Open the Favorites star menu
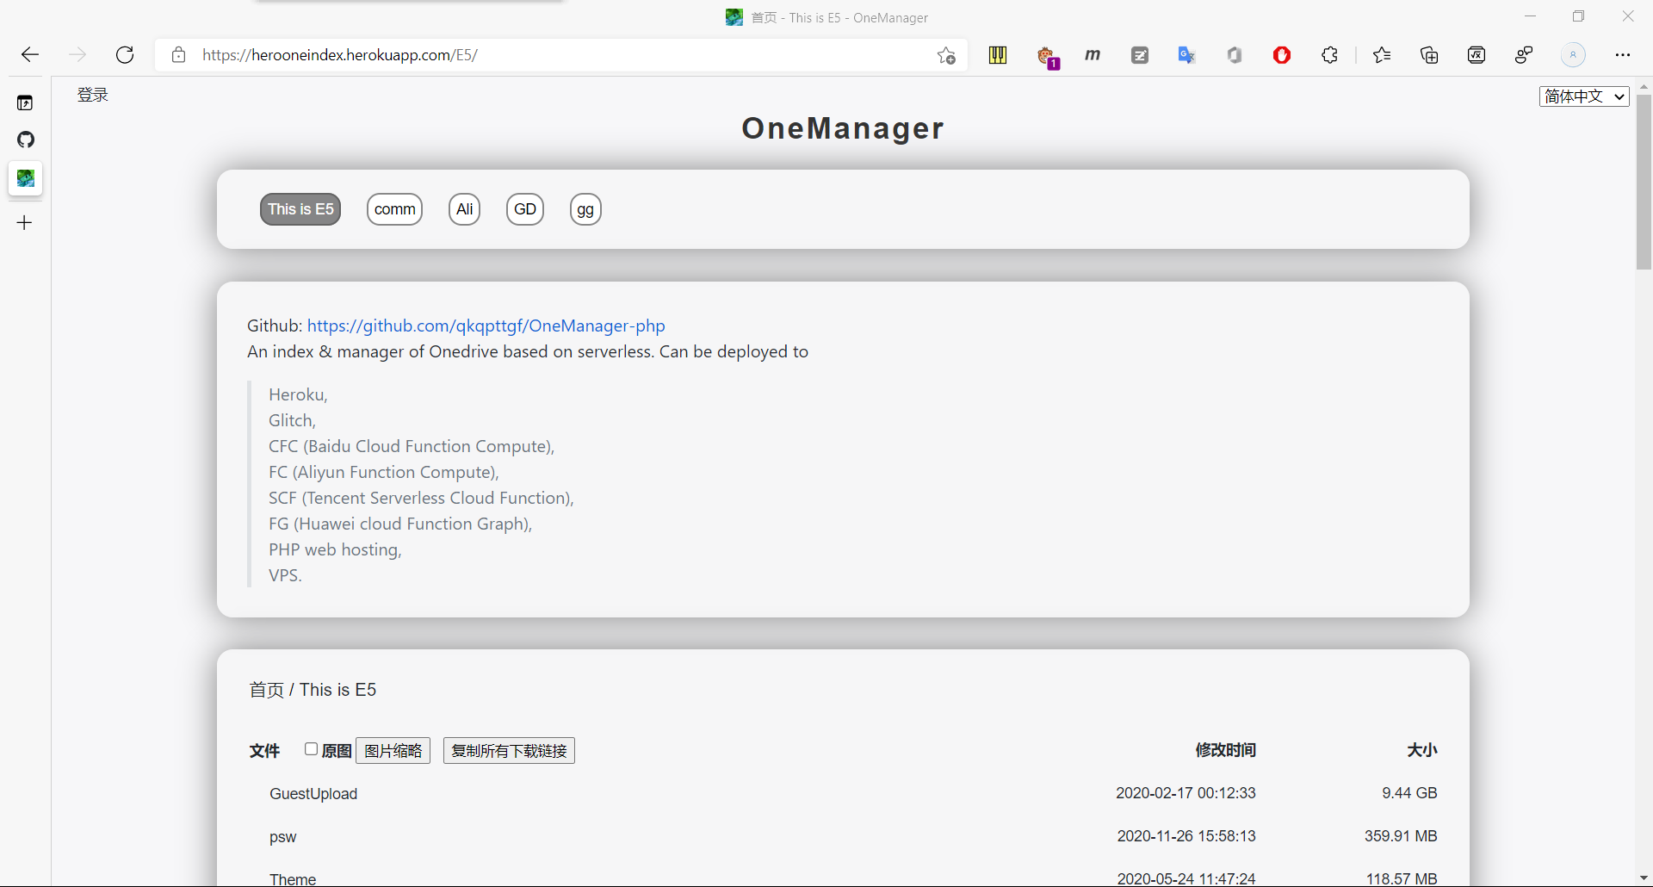This screenshot has height=887, width=1653. point(1382,54)
